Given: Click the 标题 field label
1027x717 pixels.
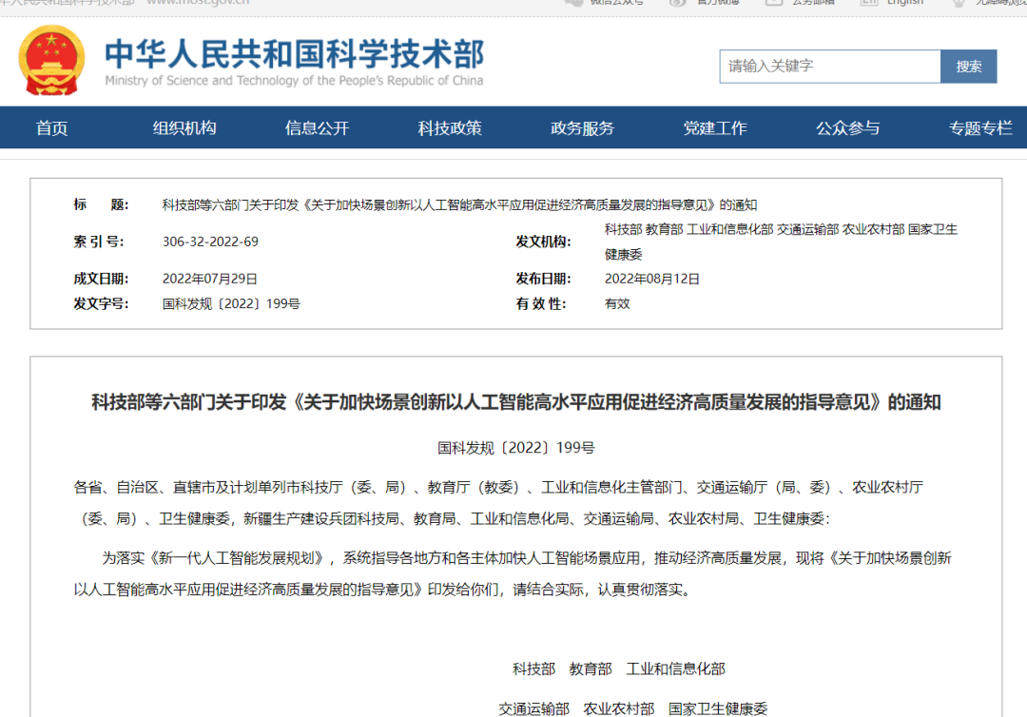Looking at the screenshot, I should tap(101, 205).
